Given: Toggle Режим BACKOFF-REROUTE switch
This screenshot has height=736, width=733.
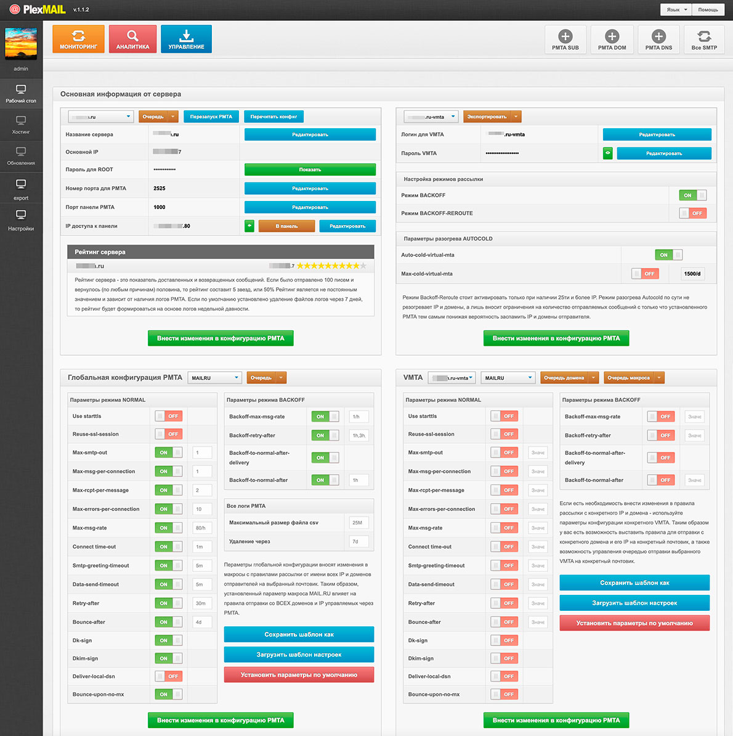Looking at the screenshot, I should (x=692, y=213).
